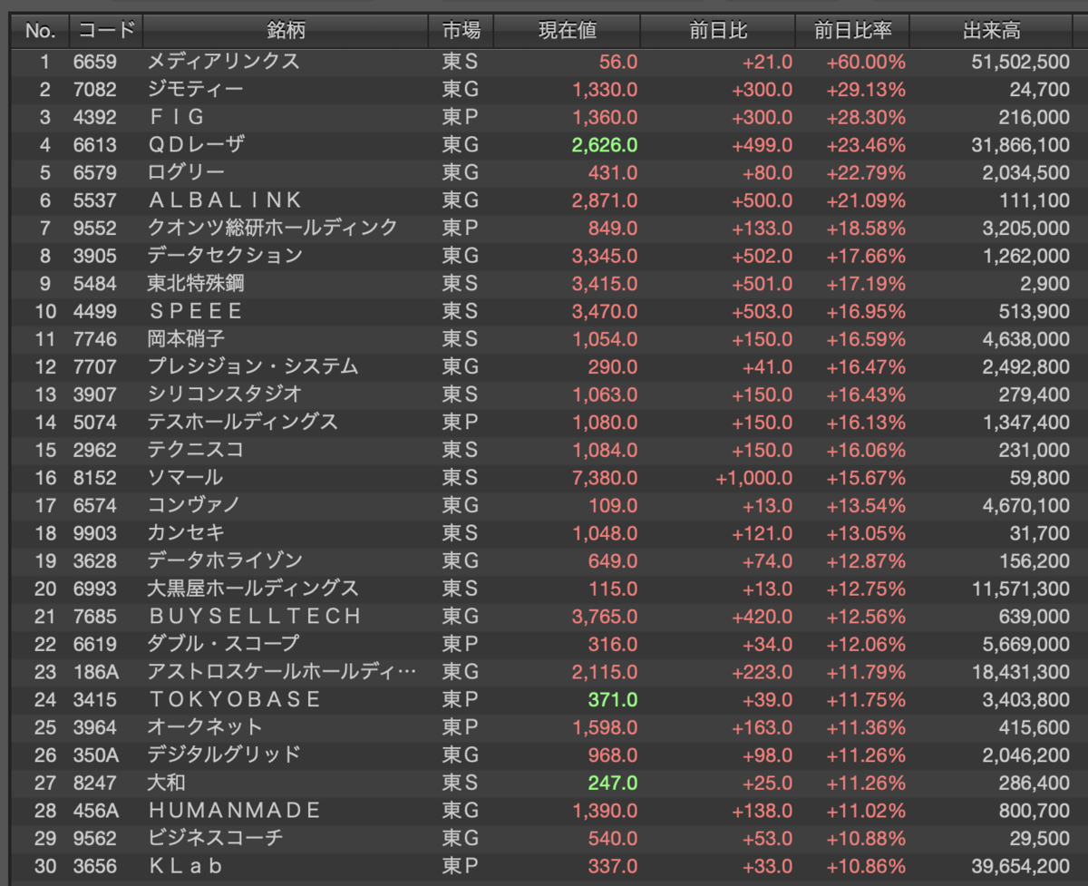Viewport: 1088px width, 886px height.
Task: Click the +499.0 price change
Action: [762, 145]
